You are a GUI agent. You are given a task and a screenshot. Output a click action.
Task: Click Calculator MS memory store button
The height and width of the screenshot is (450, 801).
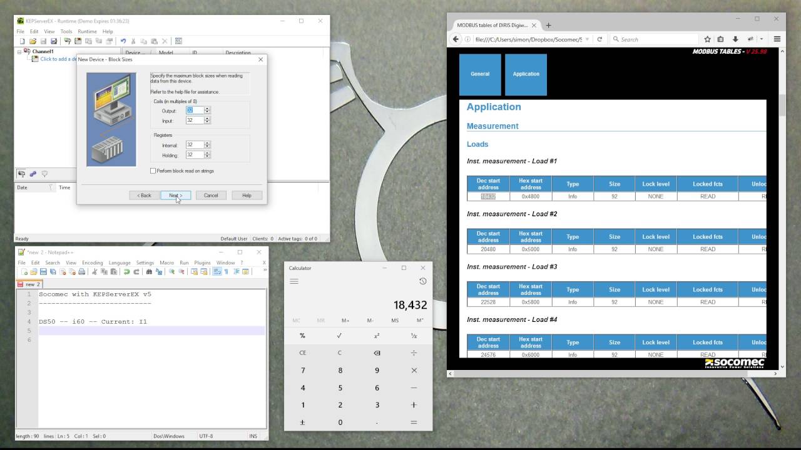click(x=395, y=321)
